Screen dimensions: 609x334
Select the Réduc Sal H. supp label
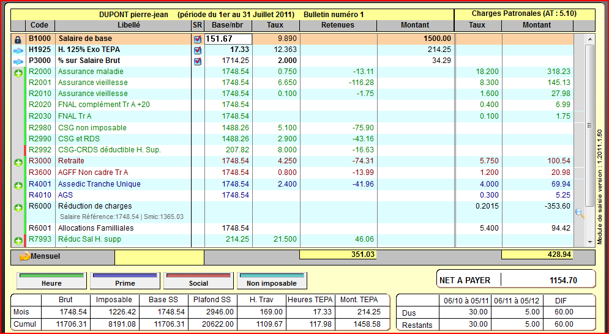tap(89, 239)
